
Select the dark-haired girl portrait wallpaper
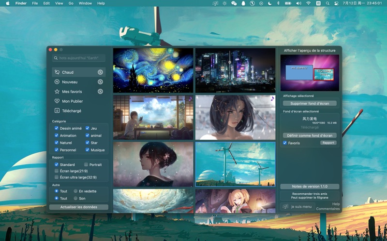tap(236, 118)
